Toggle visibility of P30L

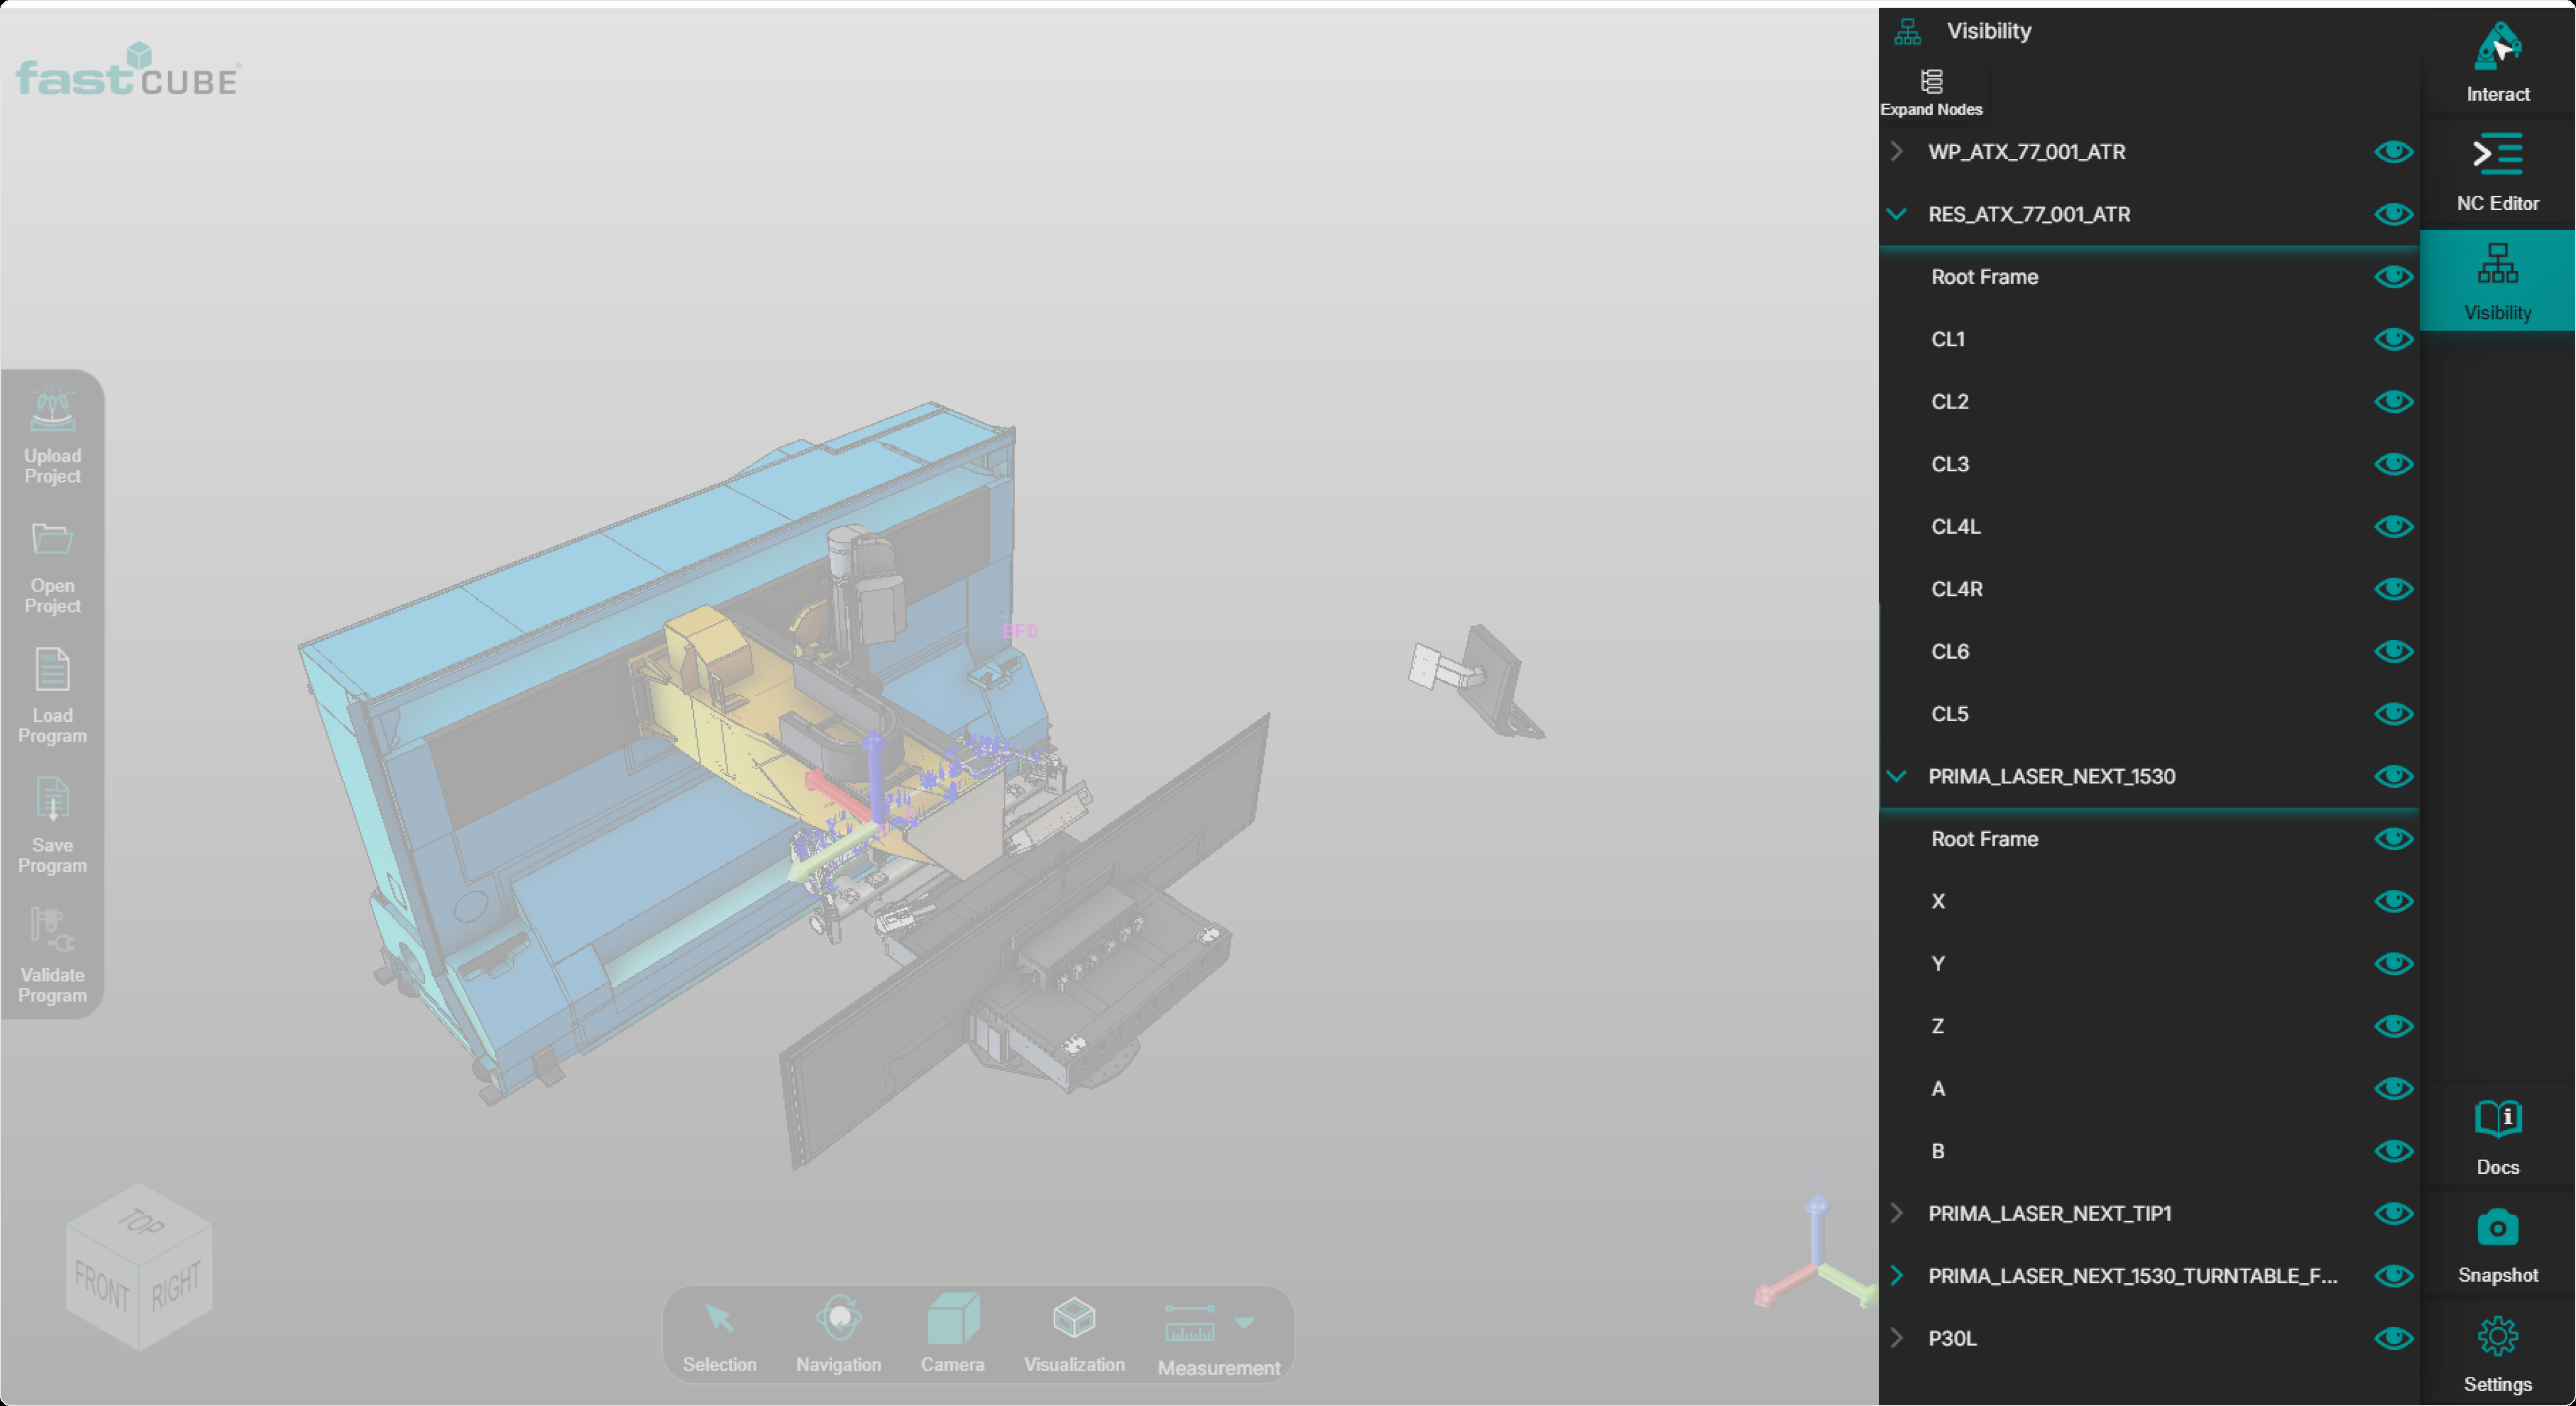click(x=2393, y=1338)
